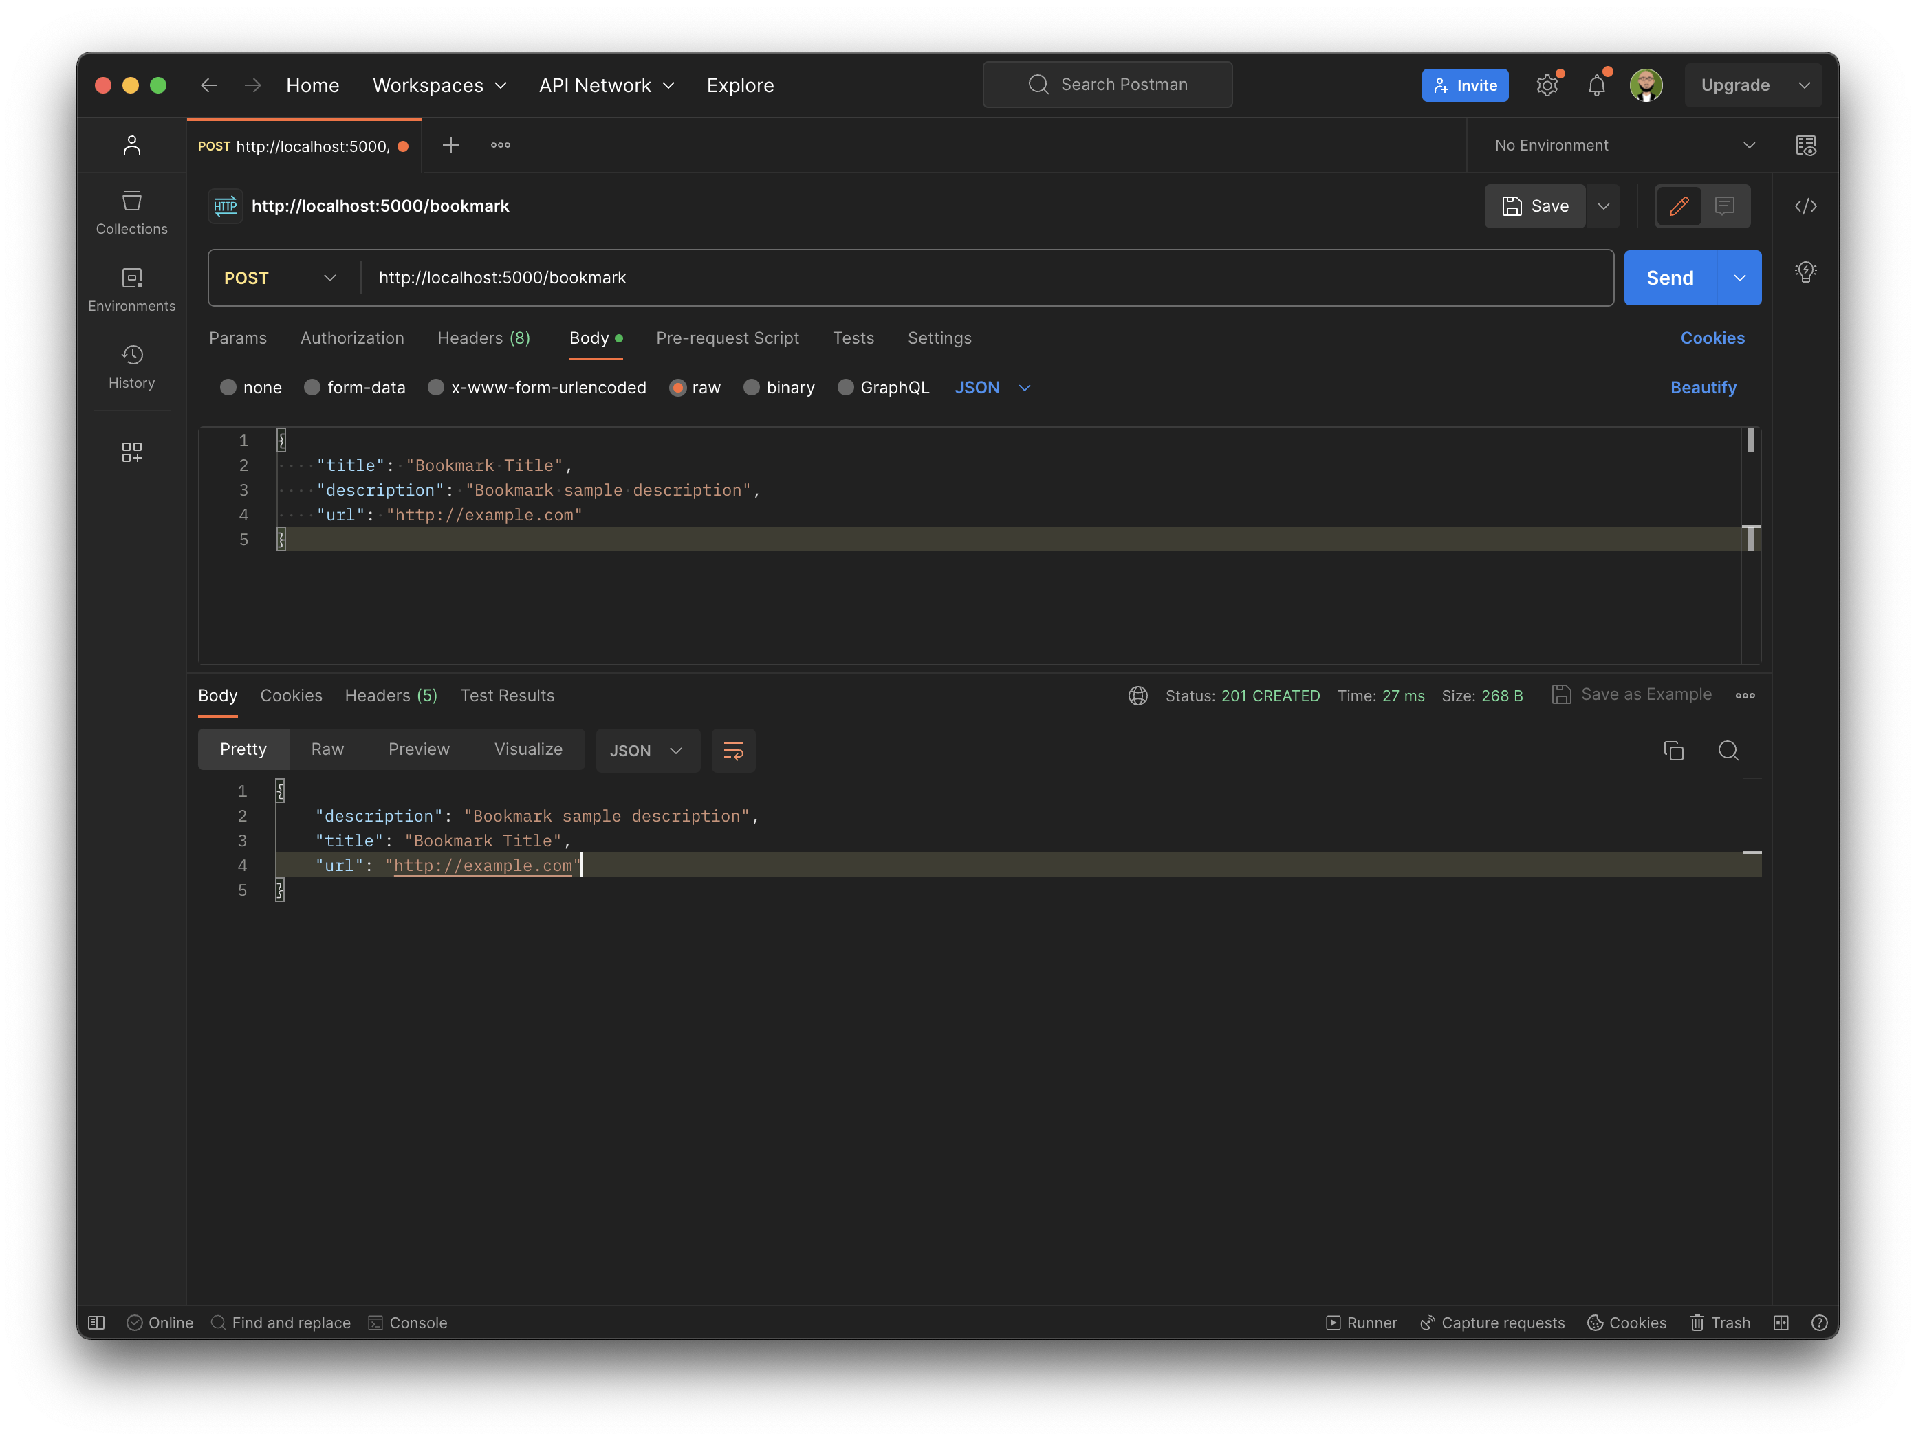Click the Beautify link

coord(1703,387)
